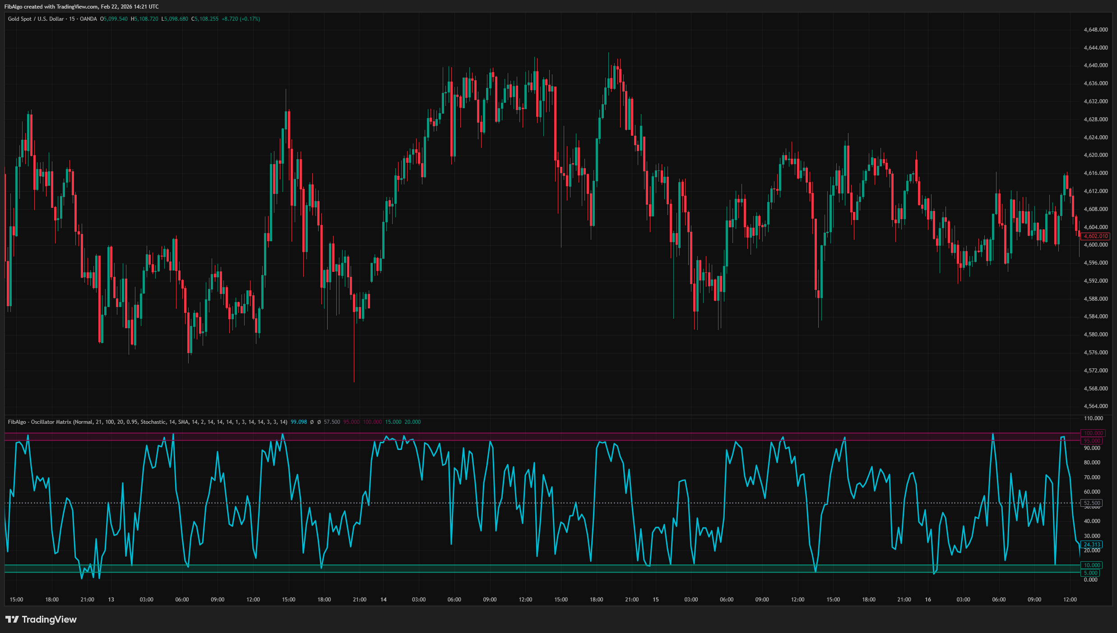Click the 5.000 lower band label

pos(1091,573)
